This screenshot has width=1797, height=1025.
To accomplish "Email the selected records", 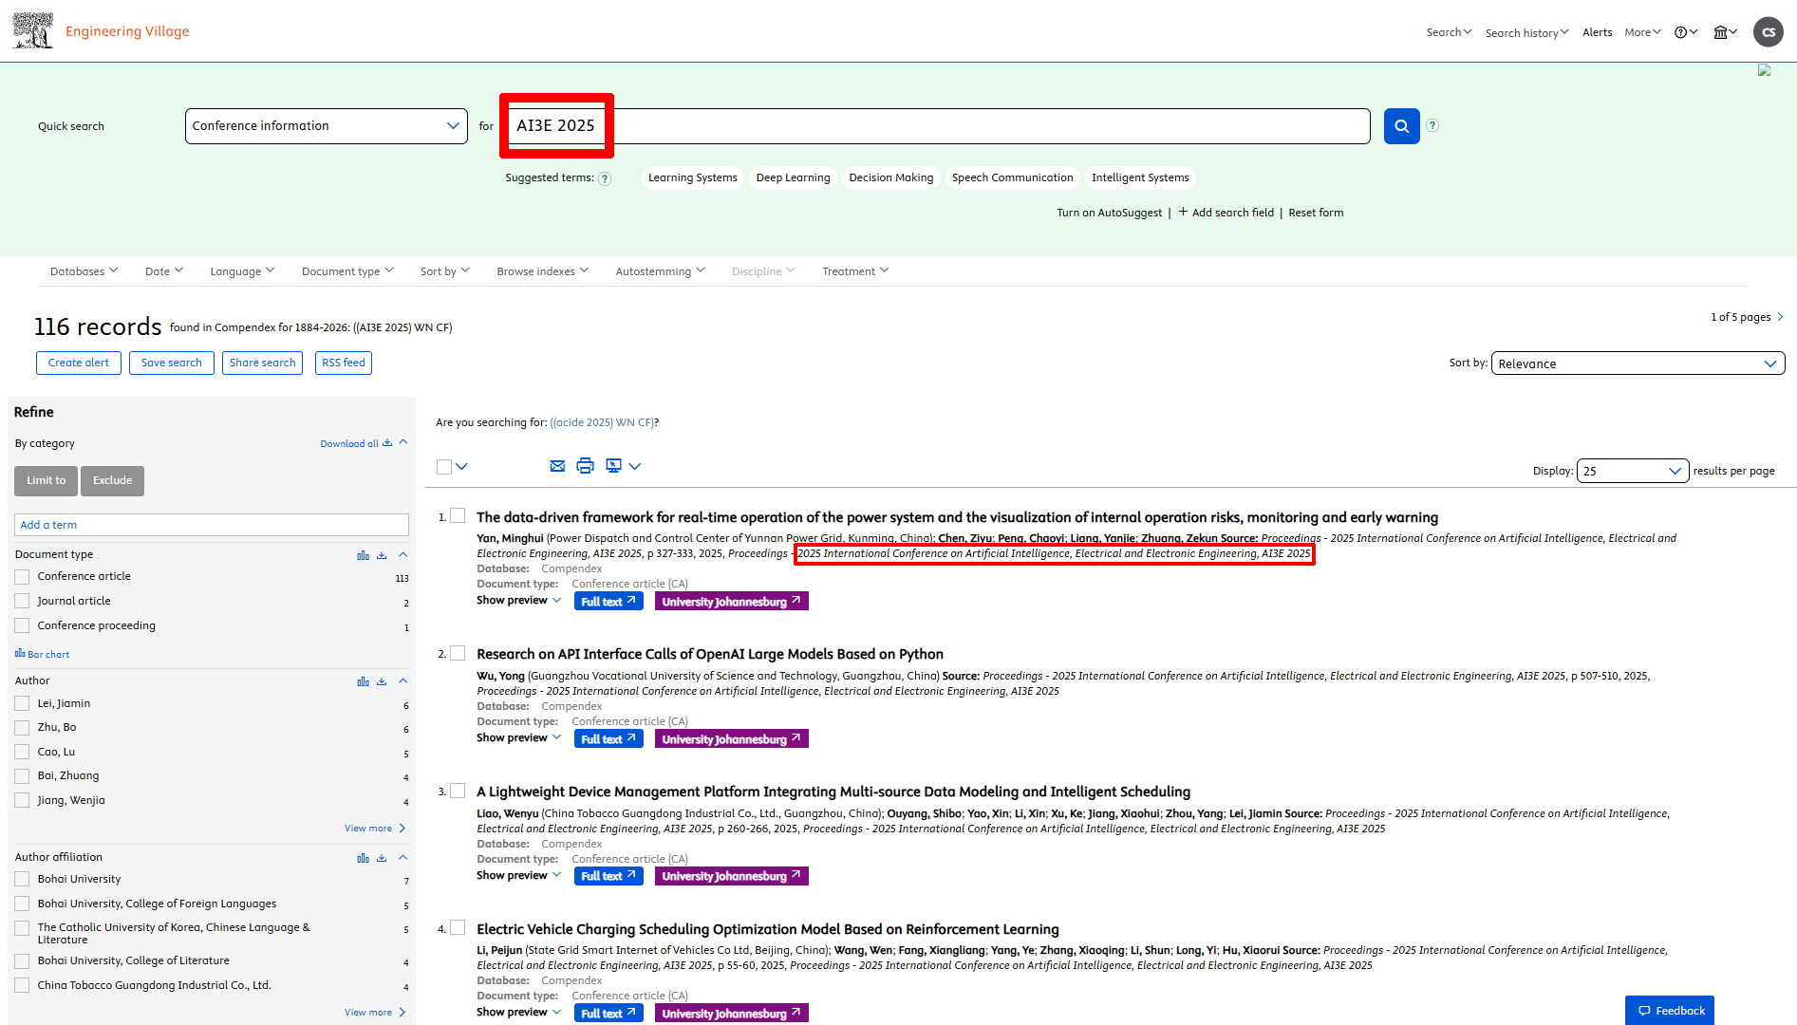I will click(557, 466).
